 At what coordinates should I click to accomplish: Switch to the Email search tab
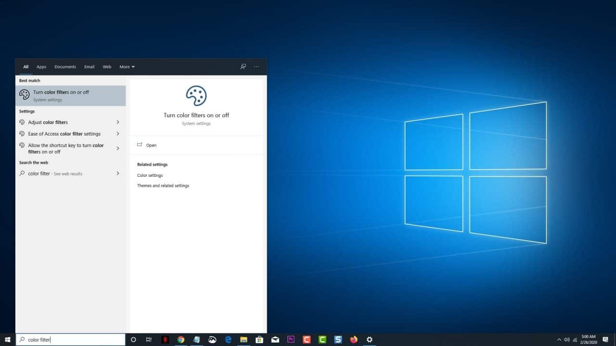(89, 67)
